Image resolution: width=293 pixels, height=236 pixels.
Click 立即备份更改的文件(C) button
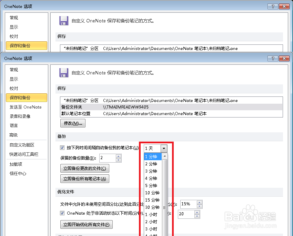point(85,168)
